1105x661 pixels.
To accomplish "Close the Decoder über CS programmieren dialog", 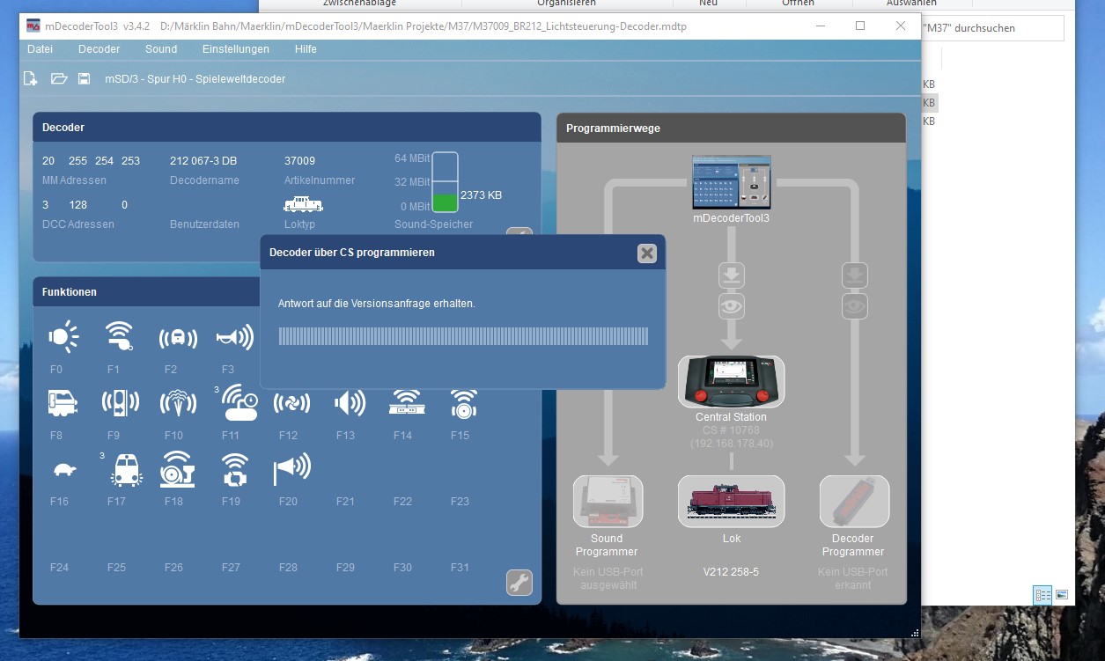I will point(647,253).
